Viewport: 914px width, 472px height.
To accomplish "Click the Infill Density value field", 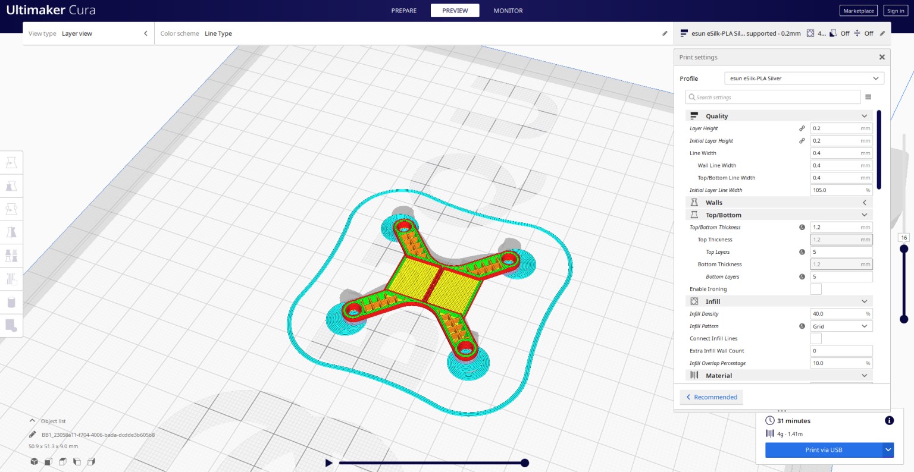I will pyautogui.click(x=841, y=313).
